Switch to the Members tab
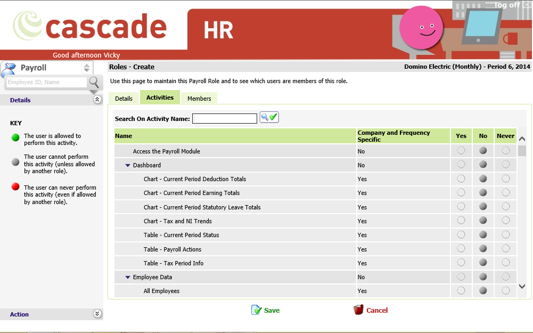The width and height of the screenshot is (533, 333). click(199, 98)
